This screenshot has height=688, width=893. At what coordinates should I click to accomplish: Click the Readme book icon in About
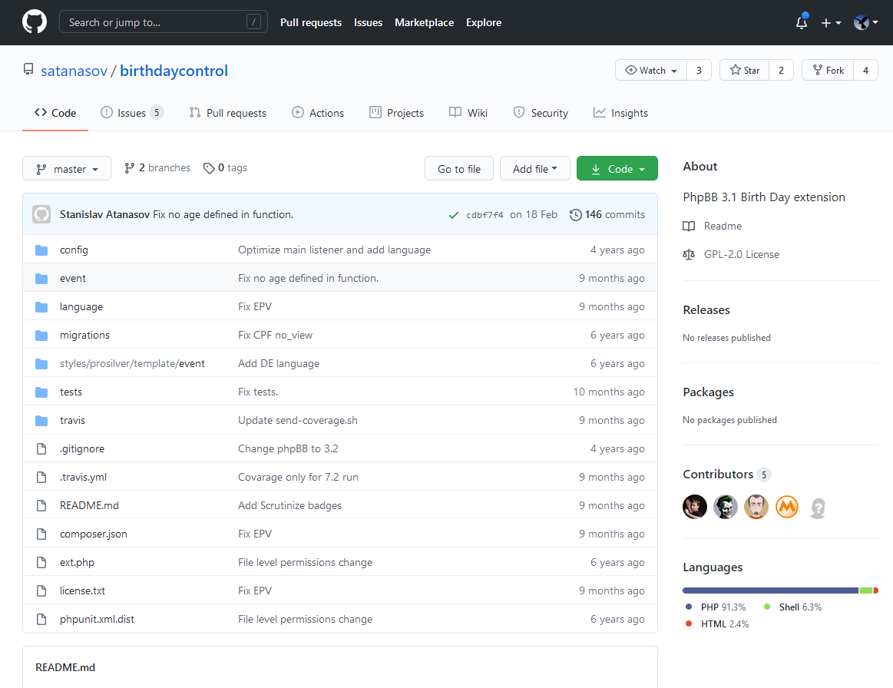(689, 227)
